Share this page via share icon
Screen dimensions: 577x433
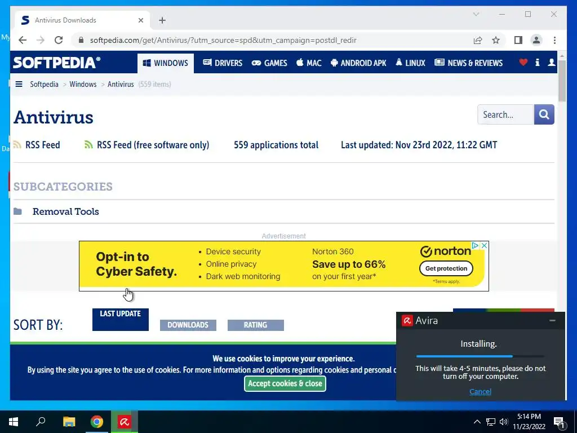coord(478,40)
